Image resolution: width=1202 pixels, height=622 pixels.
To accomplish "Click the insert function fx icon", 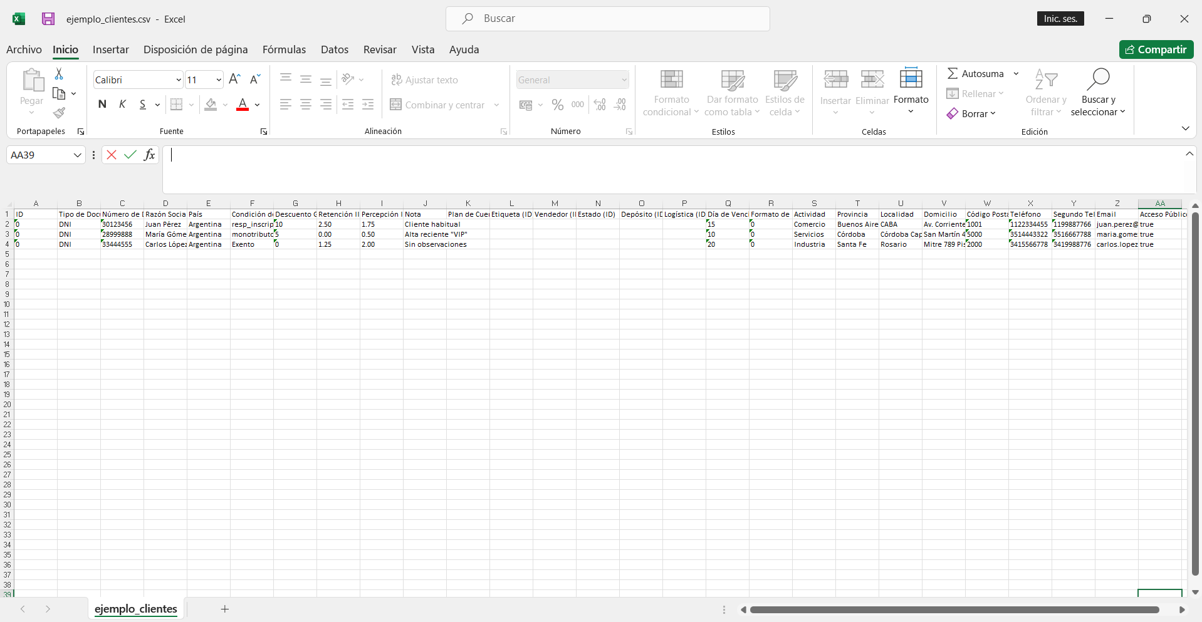I will (149, 155).
